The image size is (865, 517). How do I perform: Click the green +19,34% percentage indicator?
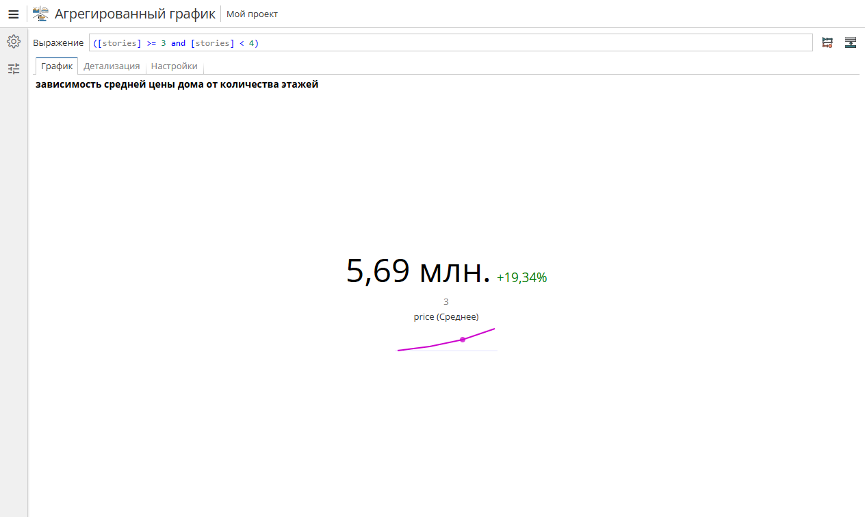pos(521,277)
